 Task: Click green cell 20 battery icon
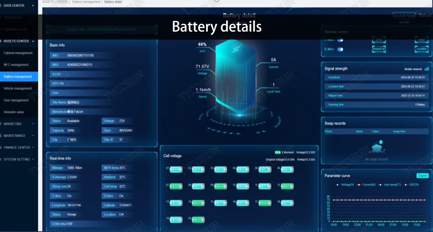coord(198,219)
